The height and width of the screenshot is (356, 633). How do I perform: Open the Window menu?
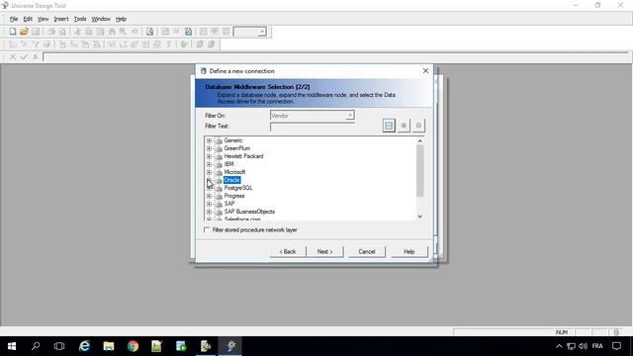101,19
